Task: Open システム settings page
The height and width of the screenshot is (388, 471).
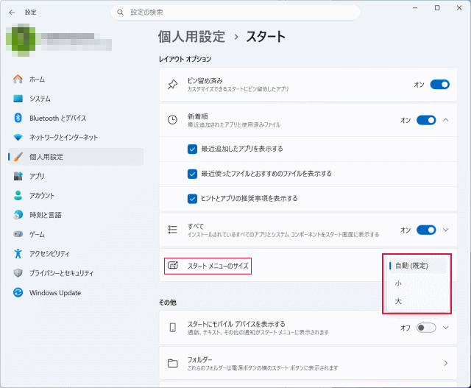Action: coord(76,99)
